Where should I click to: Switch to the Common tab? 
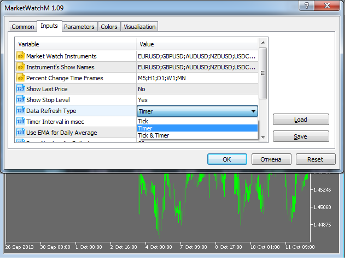pyautogui.click(x=23, y=27)
